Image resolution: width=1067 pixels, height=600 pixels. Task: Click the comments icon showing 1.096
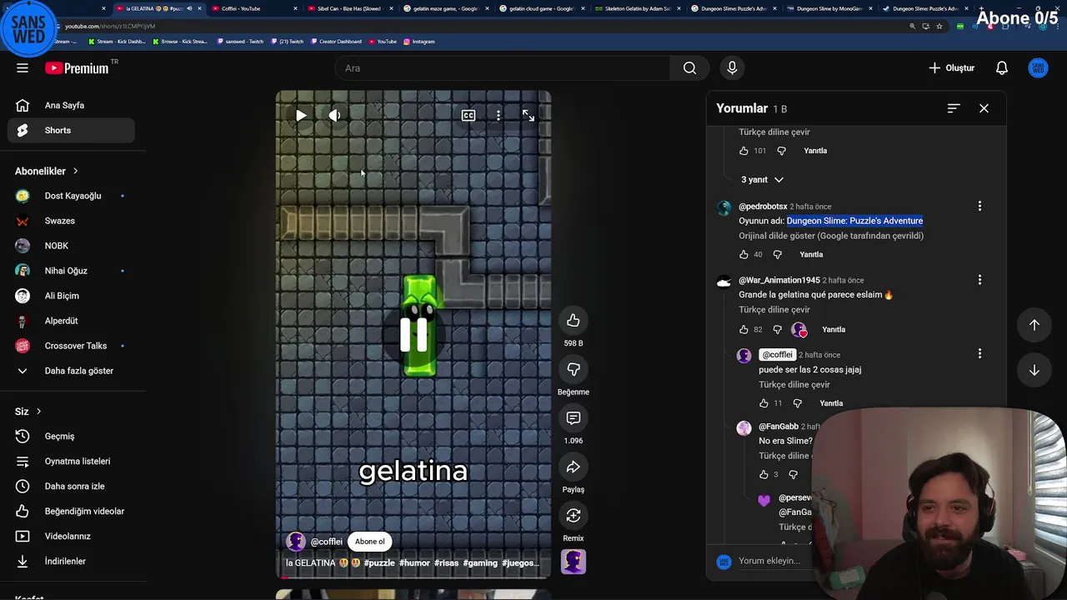574,418
